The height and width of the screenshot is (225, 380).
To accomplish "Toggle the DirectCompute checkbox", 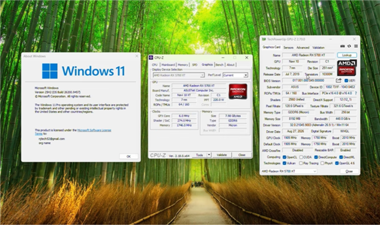I will click(x=316, y=157).
